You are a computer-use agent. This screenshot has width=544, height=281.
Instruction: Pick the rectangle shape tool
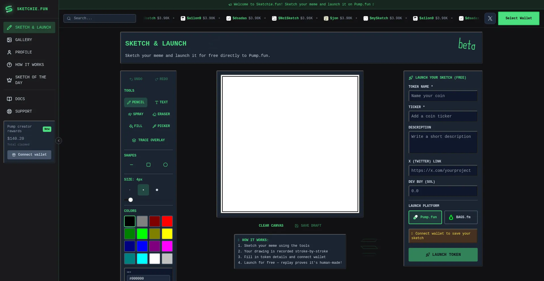[148, 165]
